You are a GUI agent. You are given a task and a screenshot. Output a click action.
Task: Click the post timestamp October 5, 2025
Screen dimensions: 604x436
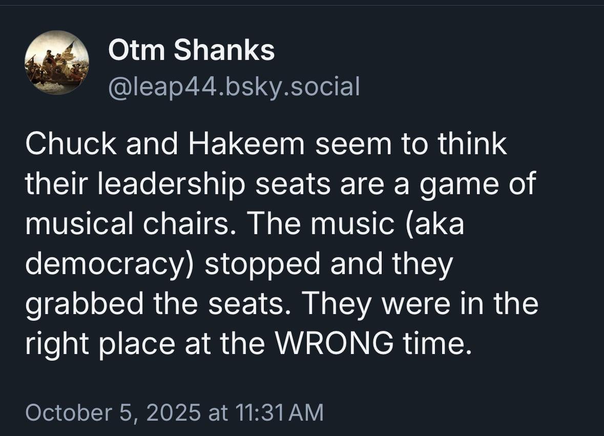click(x=113, y=412)
